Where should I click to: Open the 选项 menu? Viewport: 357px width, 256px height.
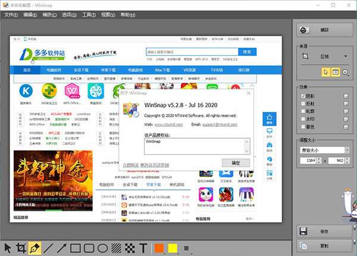[69, 15]
